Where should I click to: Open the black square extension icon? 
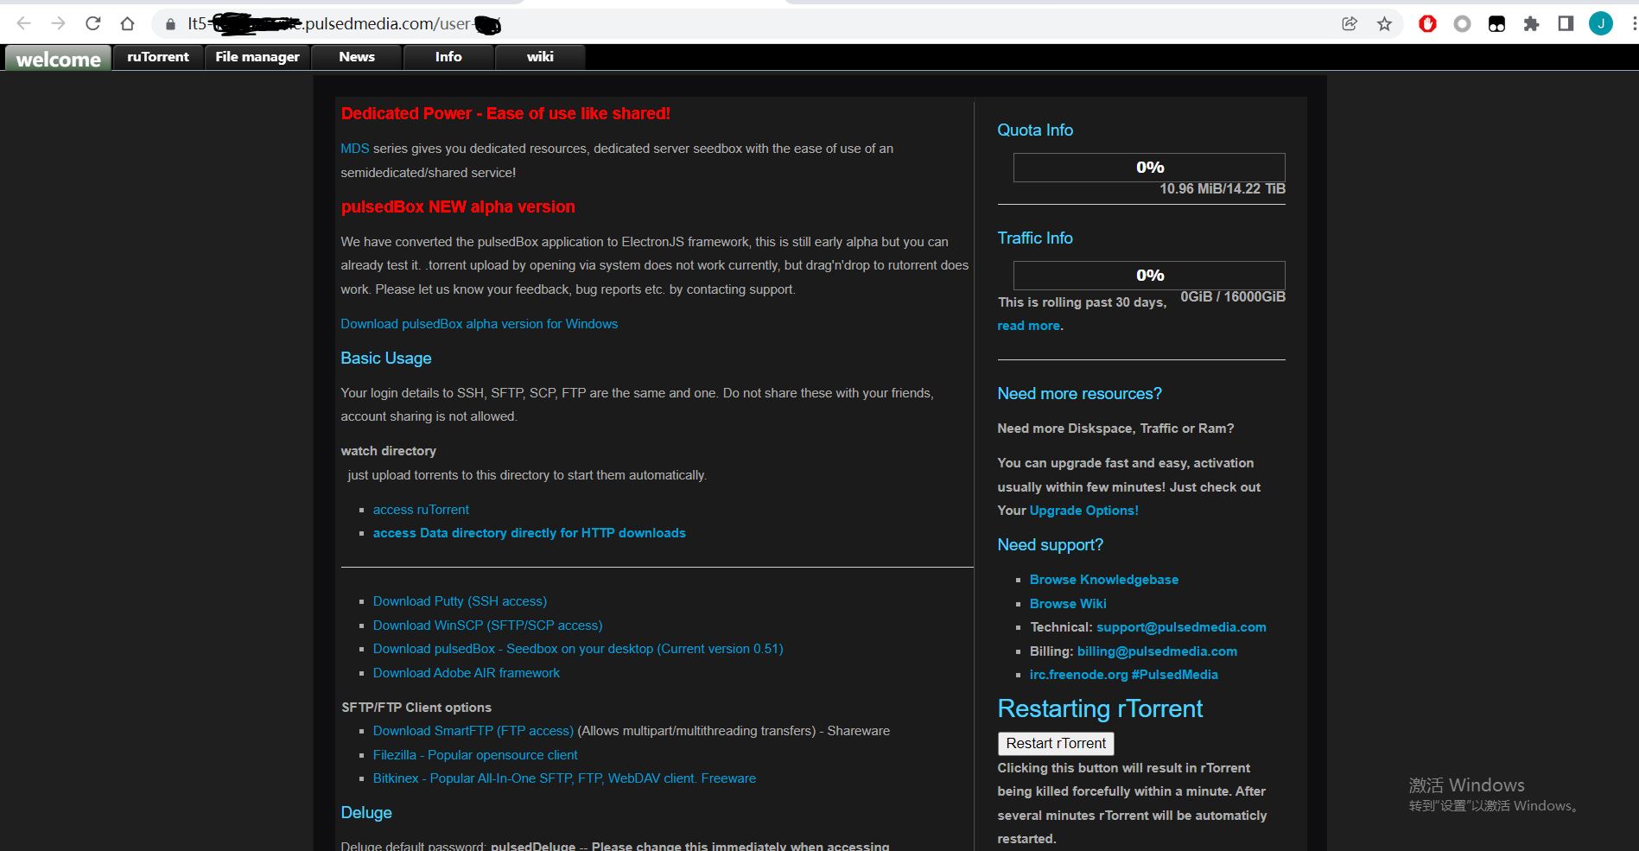(1496, 24)
